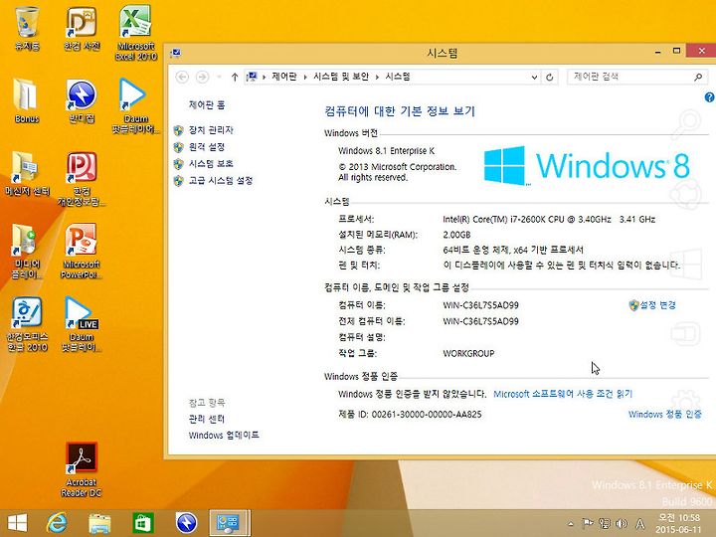Open 시스템 보호 link
716x537 pixels.
211,163
